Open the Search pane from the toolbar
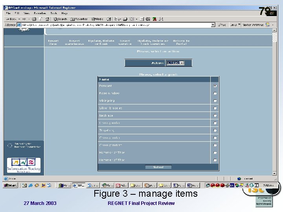Screen dimensions: 283x212 click(x=60, y=19)
